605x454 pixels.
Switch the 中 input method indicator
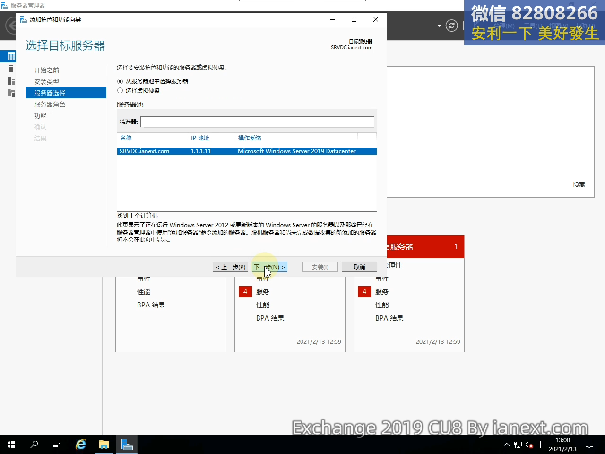point(541,445)
